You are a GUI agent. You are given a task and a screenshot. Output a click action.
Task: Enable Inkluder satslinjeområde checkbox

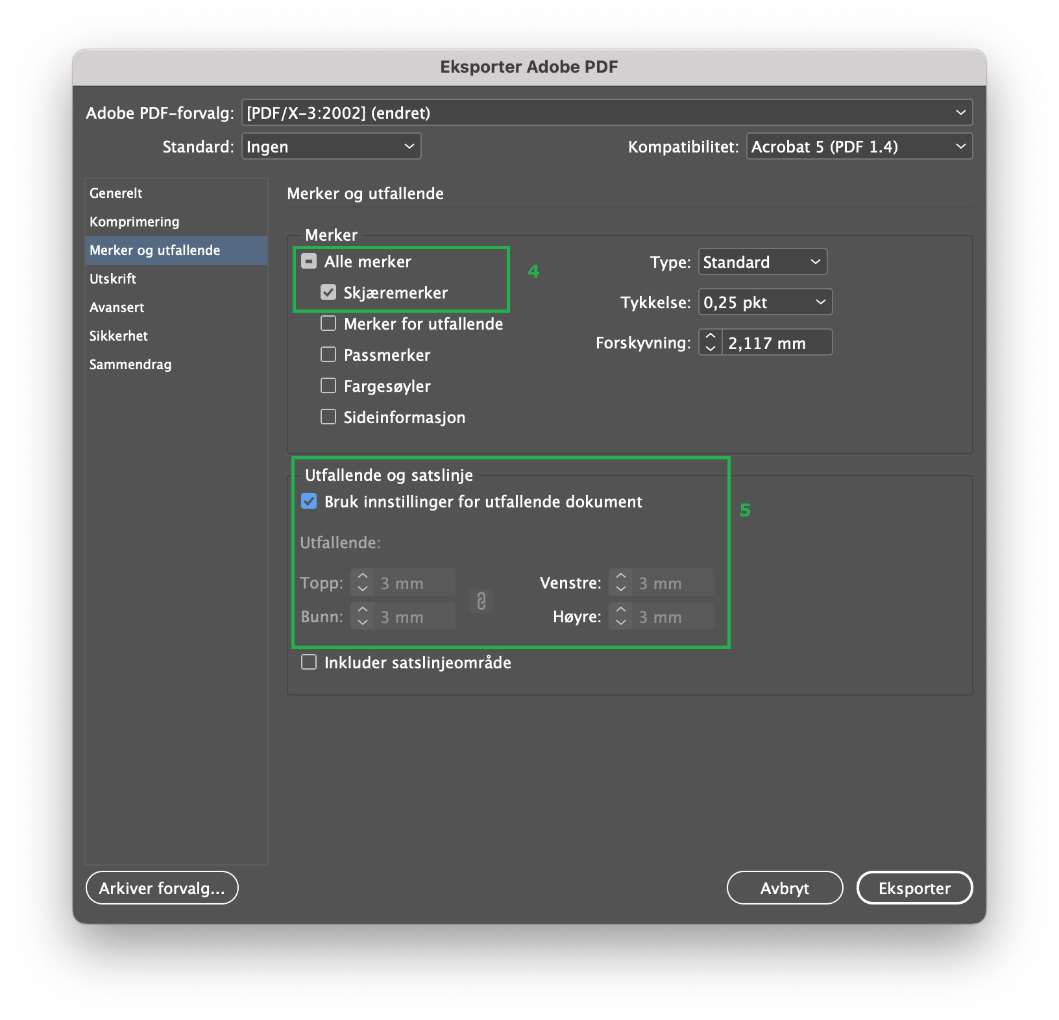click(x=309, y=662)
